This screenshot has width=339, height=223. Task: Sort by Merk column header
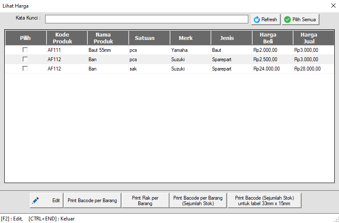click(190, 38)
